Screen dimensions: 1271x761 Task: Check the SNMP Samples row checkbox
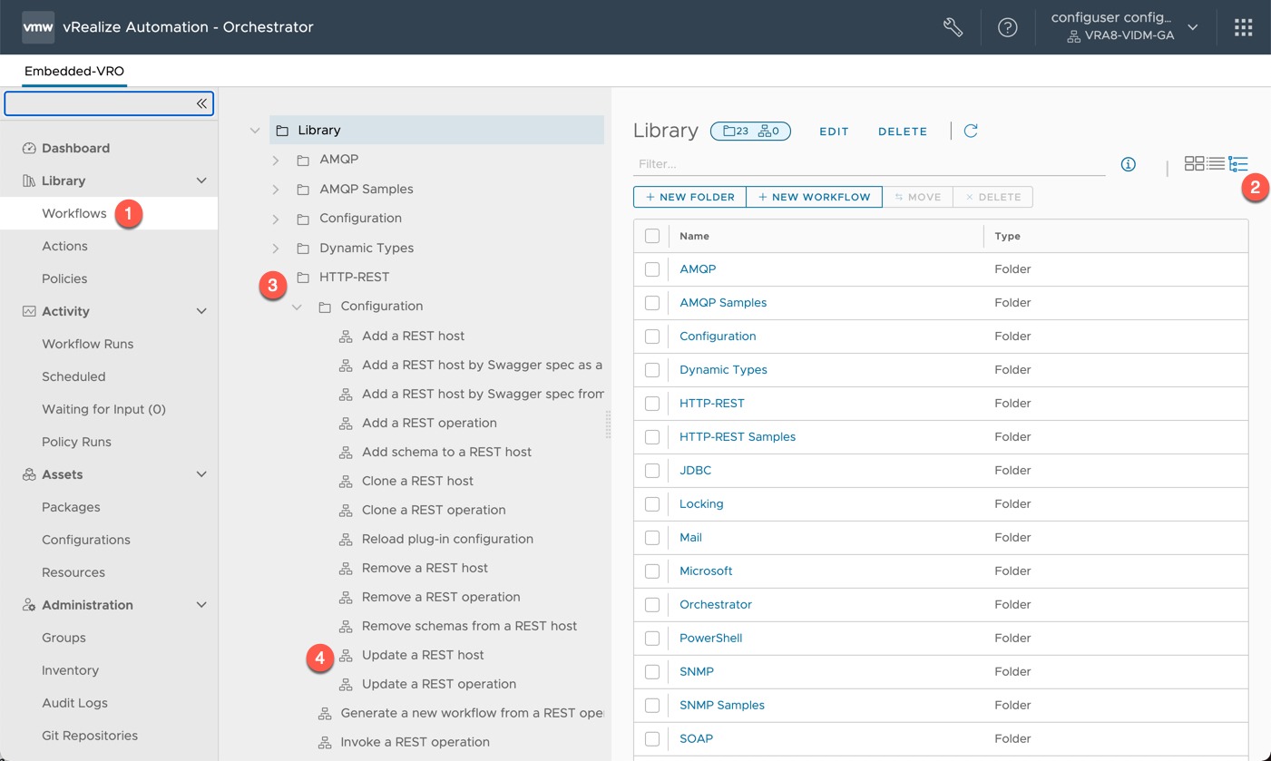(652, 706)
